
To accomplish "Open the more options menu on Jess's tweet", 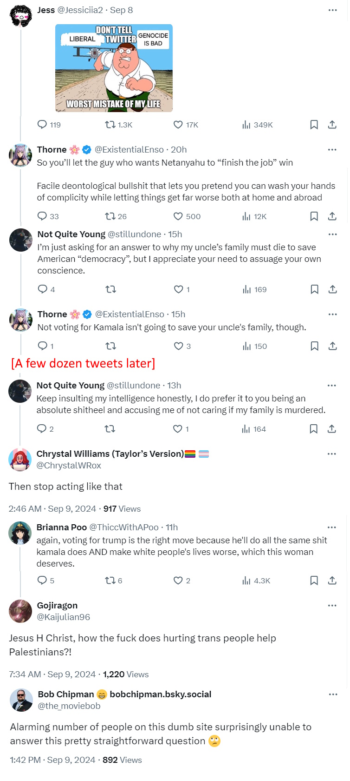I will click(x=332, y=10).
